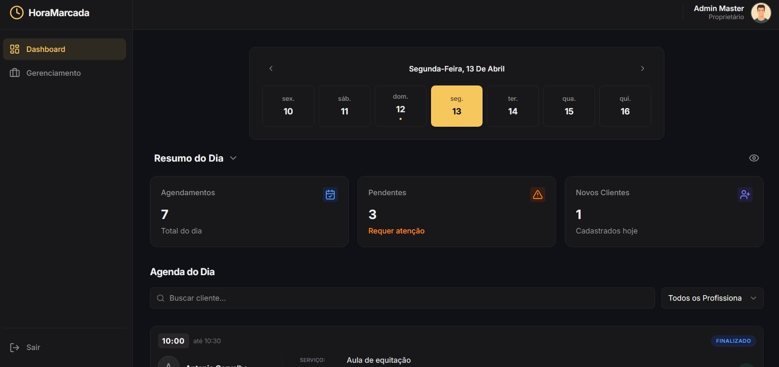Click the Agendamentos calendar-check icon
This screenshot has width=779, height=367.
[330, 194]
